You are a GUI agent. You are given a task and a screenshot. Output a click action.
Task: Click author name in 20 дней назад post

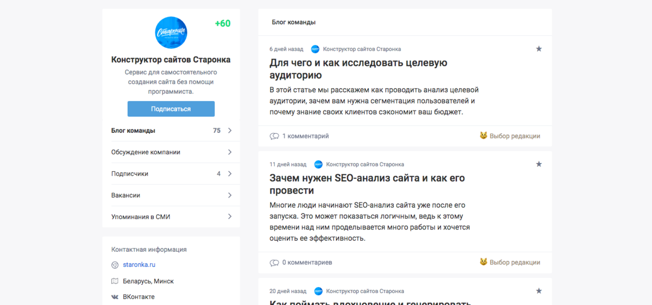pos(365,291)
